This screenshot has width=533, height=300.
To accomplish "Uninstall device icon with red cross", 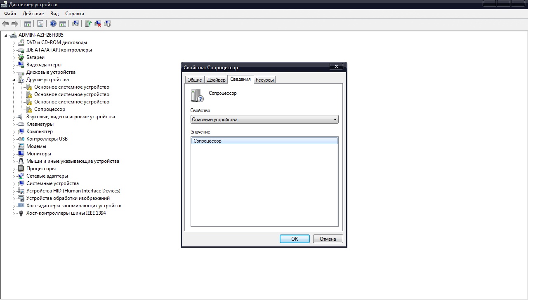I will pos(98,24).
